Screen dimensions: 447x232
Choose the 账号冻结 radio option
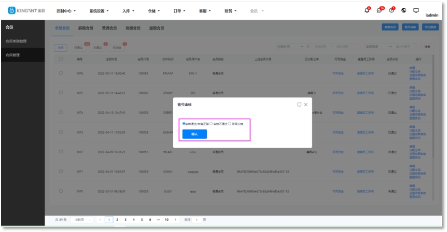(x=230, y=123)
